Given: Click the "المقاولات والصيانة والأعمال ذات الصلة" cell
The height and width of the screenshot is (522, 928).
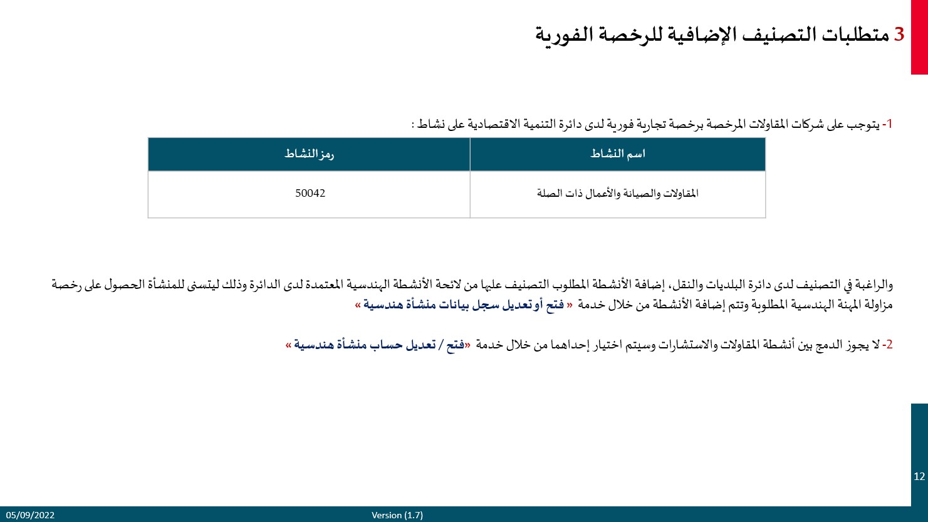Looking at the screenshot, I should [x=617, y=194].
